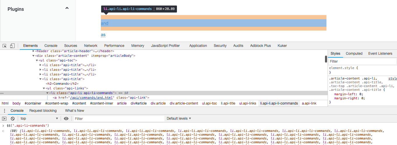Image resolution: width=397 pixels, height=145 pixels.
Task: Open the What's New drawer tab
Action: 74,111
